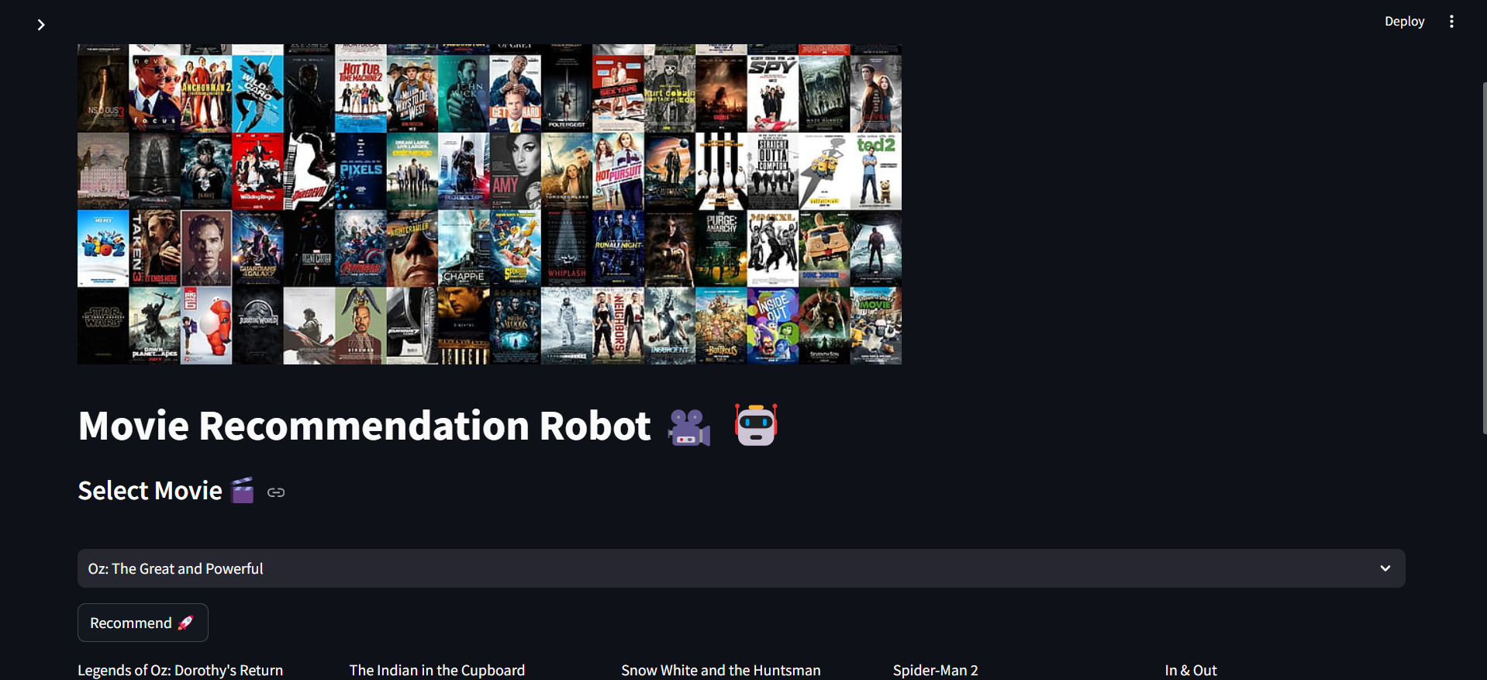Image resolution: width=1487 pixels, height=680 pixels.
Task: Open the movie selection dropdown
Action: pos(741,568)
